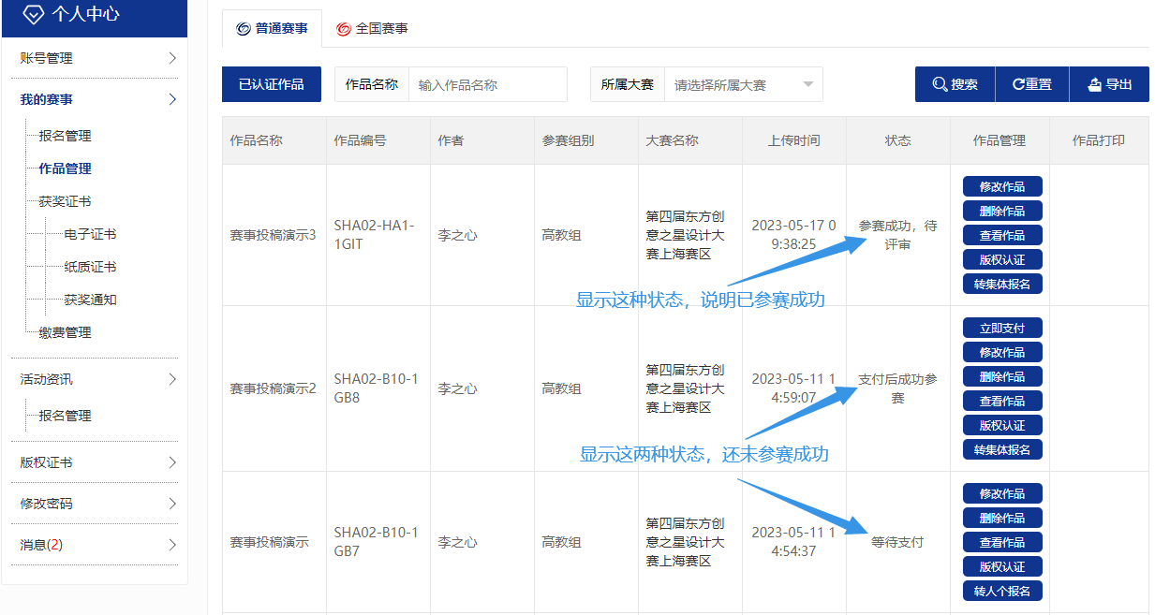The image size is (1155, 615).
Task: Click 立即支付 for 赛事投稿演示2
Action: coord(1001,328)
